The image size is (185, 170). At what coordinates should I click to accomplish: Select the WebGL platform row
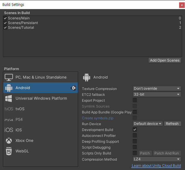tap(41, 151)
